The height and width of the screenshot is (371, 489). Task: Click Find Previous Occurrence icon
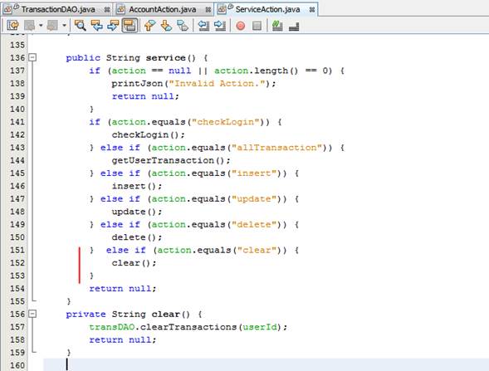[96, 26]
